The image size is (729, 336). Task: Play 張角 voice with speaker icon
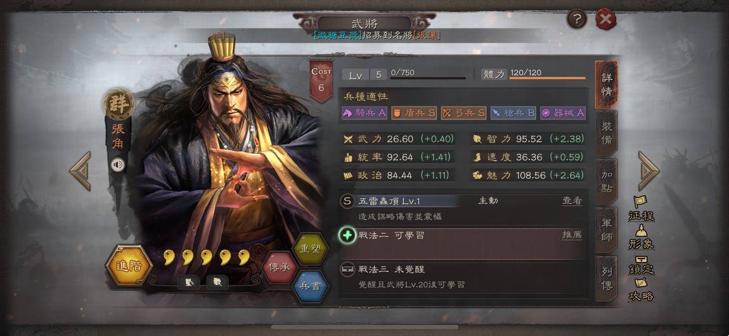point(118,165)
